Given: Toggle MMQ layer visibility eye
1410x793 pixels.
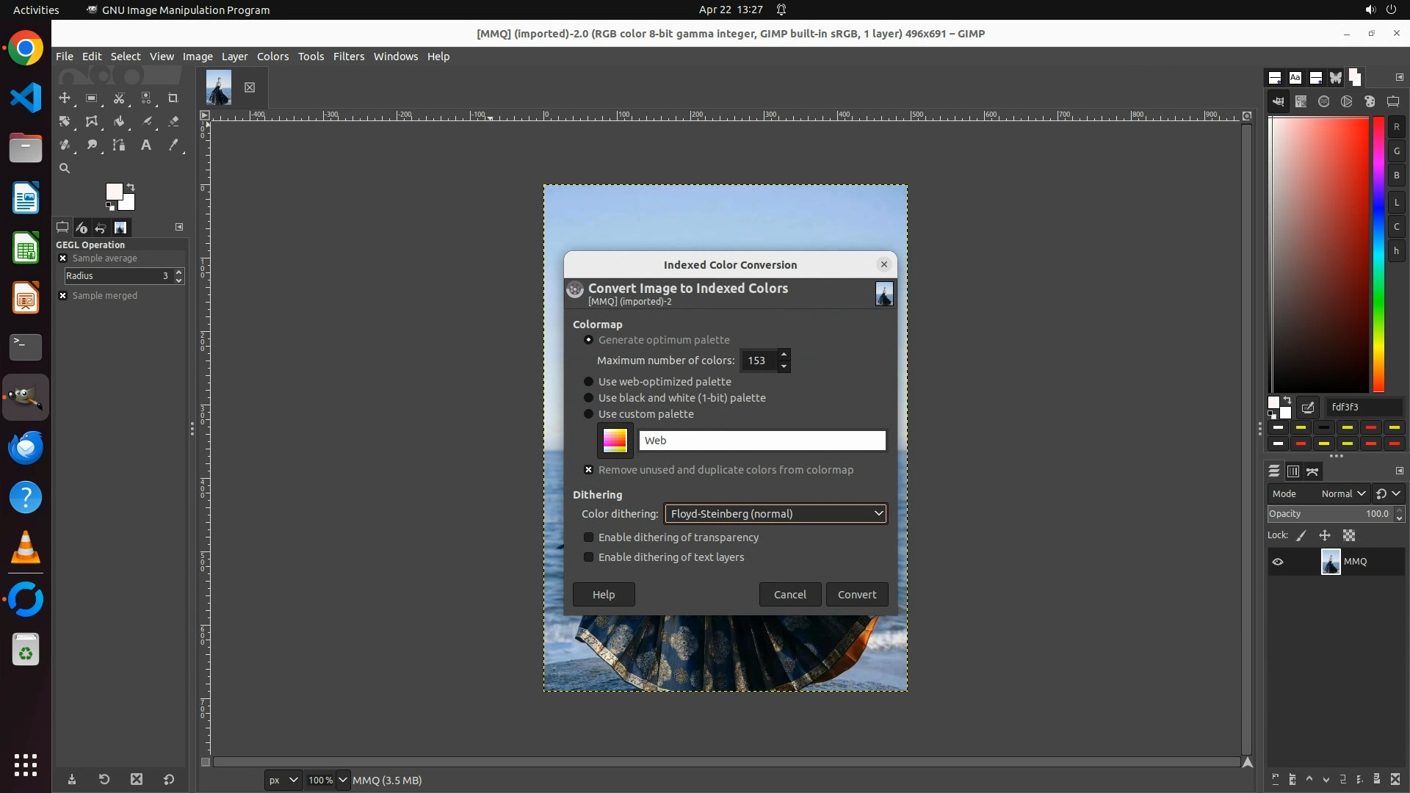Looking at the screenshot, I should click(1278, 562).
